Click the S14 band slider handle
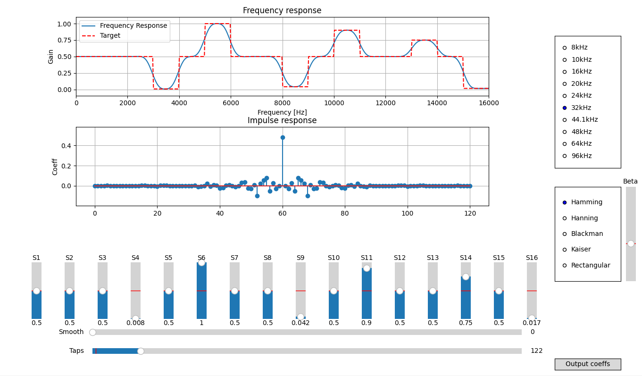This screenshot has width=642, height=376. coord(466,276)
